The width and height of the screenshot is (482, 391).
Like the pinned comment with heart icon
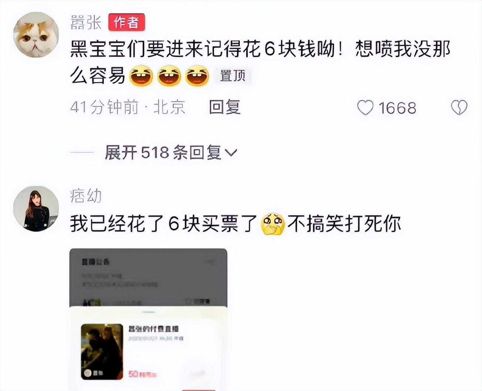(365, 108)
